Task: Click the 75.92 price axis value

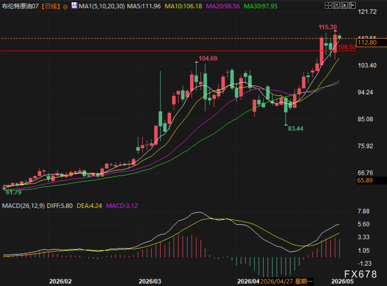Action: tap(365, 146)
